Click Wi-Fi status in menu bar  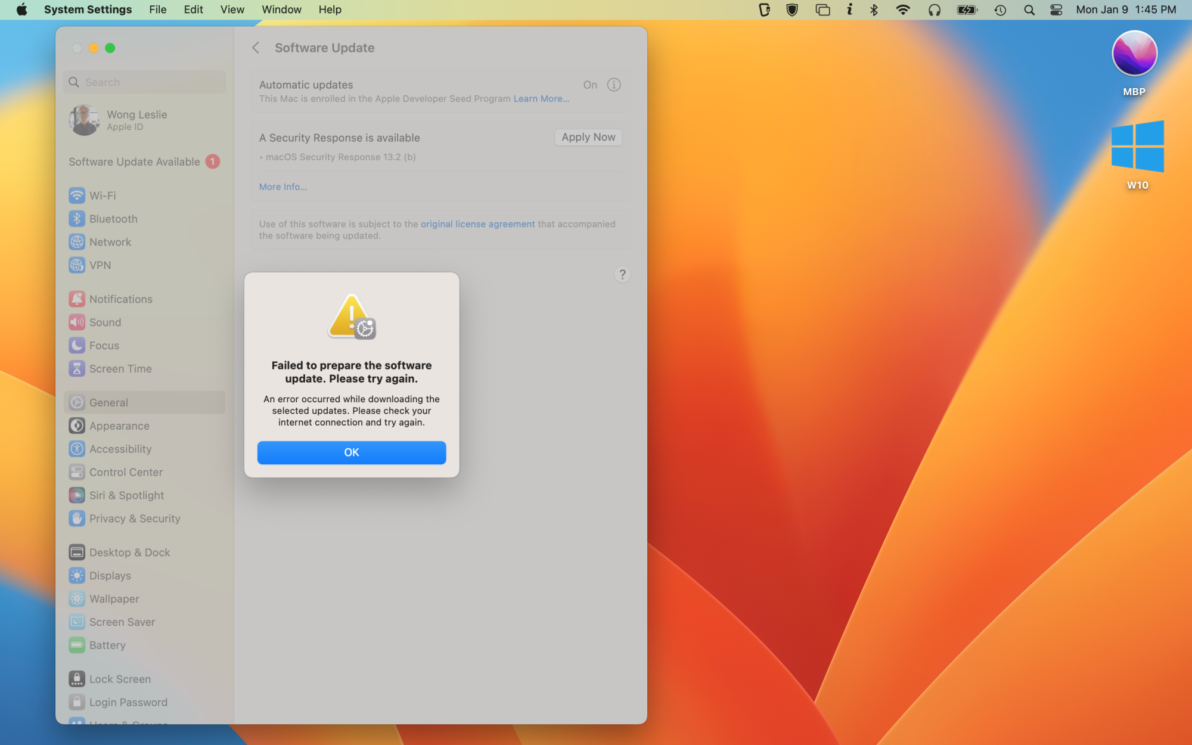click(903, 10)
